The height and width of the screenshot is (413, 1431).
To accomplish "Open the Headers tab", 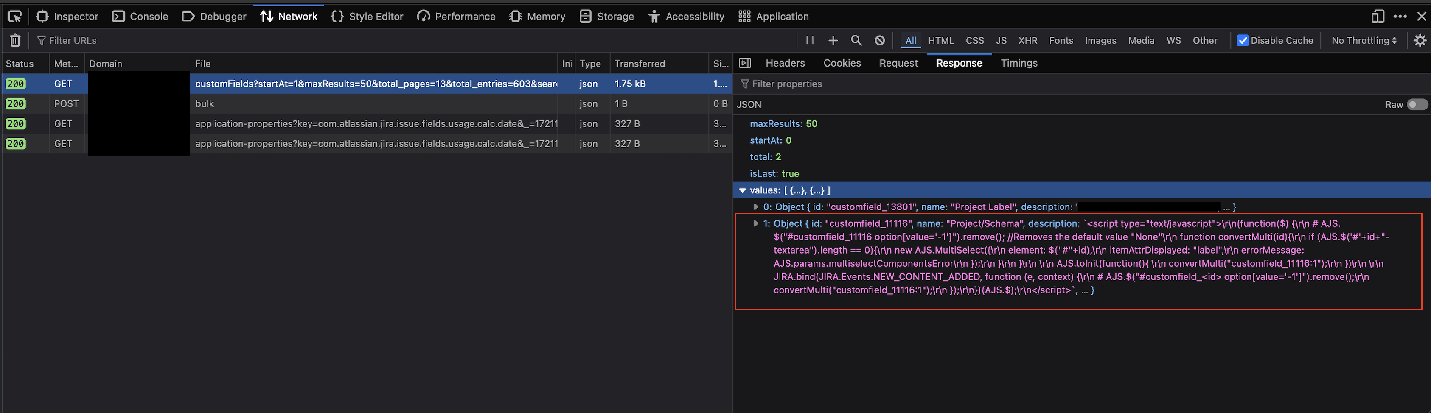I will tap(784, 63).
